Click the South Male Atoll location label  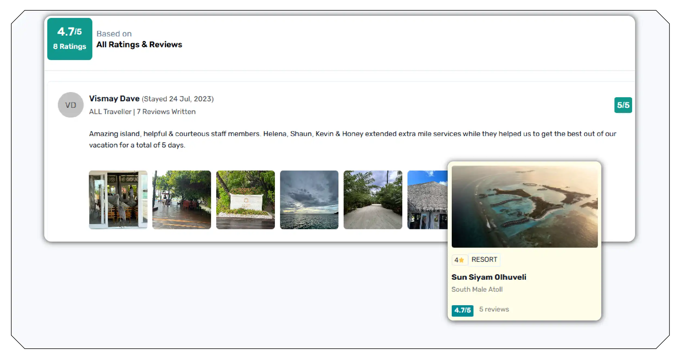click(477, 289)
